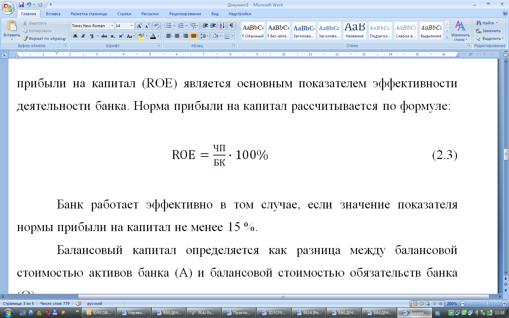Open the line spacing dropdown

204,36
